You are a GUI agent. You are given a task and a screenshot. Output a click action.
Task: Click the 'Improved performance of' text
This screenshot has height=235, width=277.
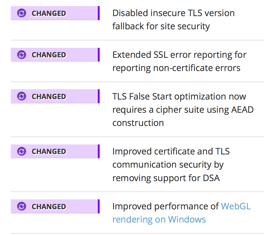click(x=165, y=206)
